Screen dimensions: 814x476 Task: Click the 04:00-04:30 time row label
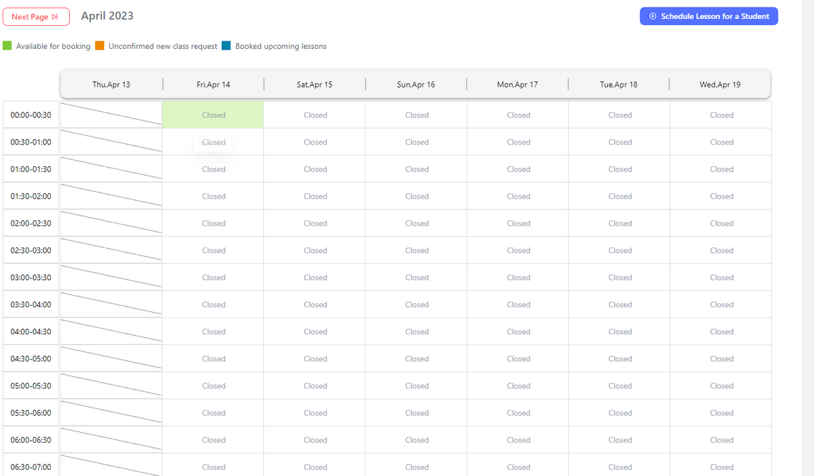click(31, 332)
